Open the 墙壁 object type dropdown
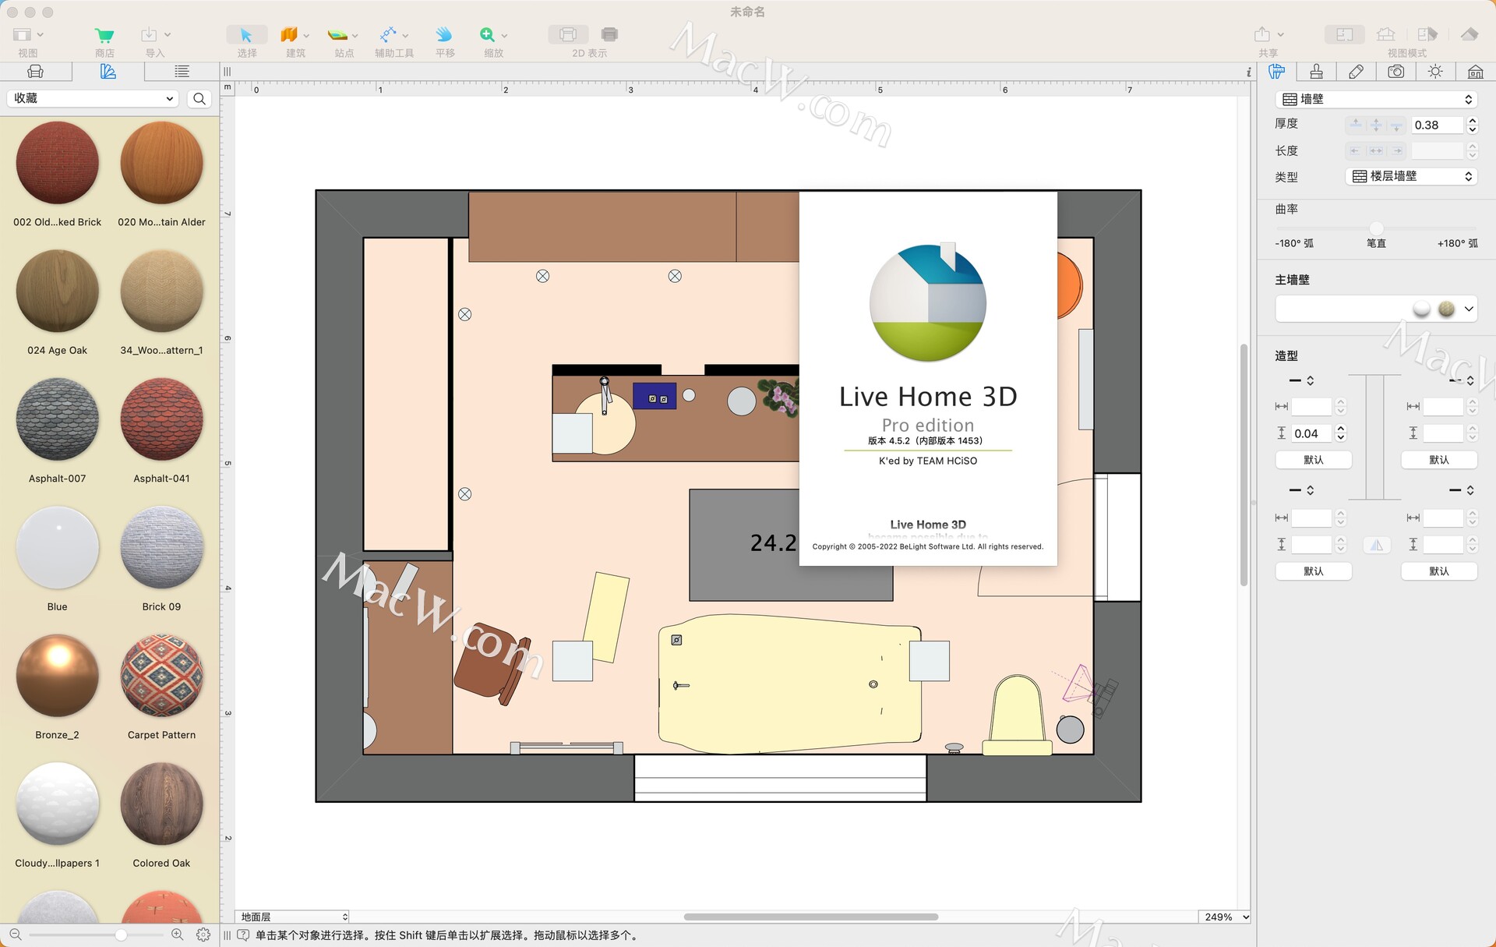Image resolution: width=1496 pixels, height=947 pixels. click(1378, 99)
